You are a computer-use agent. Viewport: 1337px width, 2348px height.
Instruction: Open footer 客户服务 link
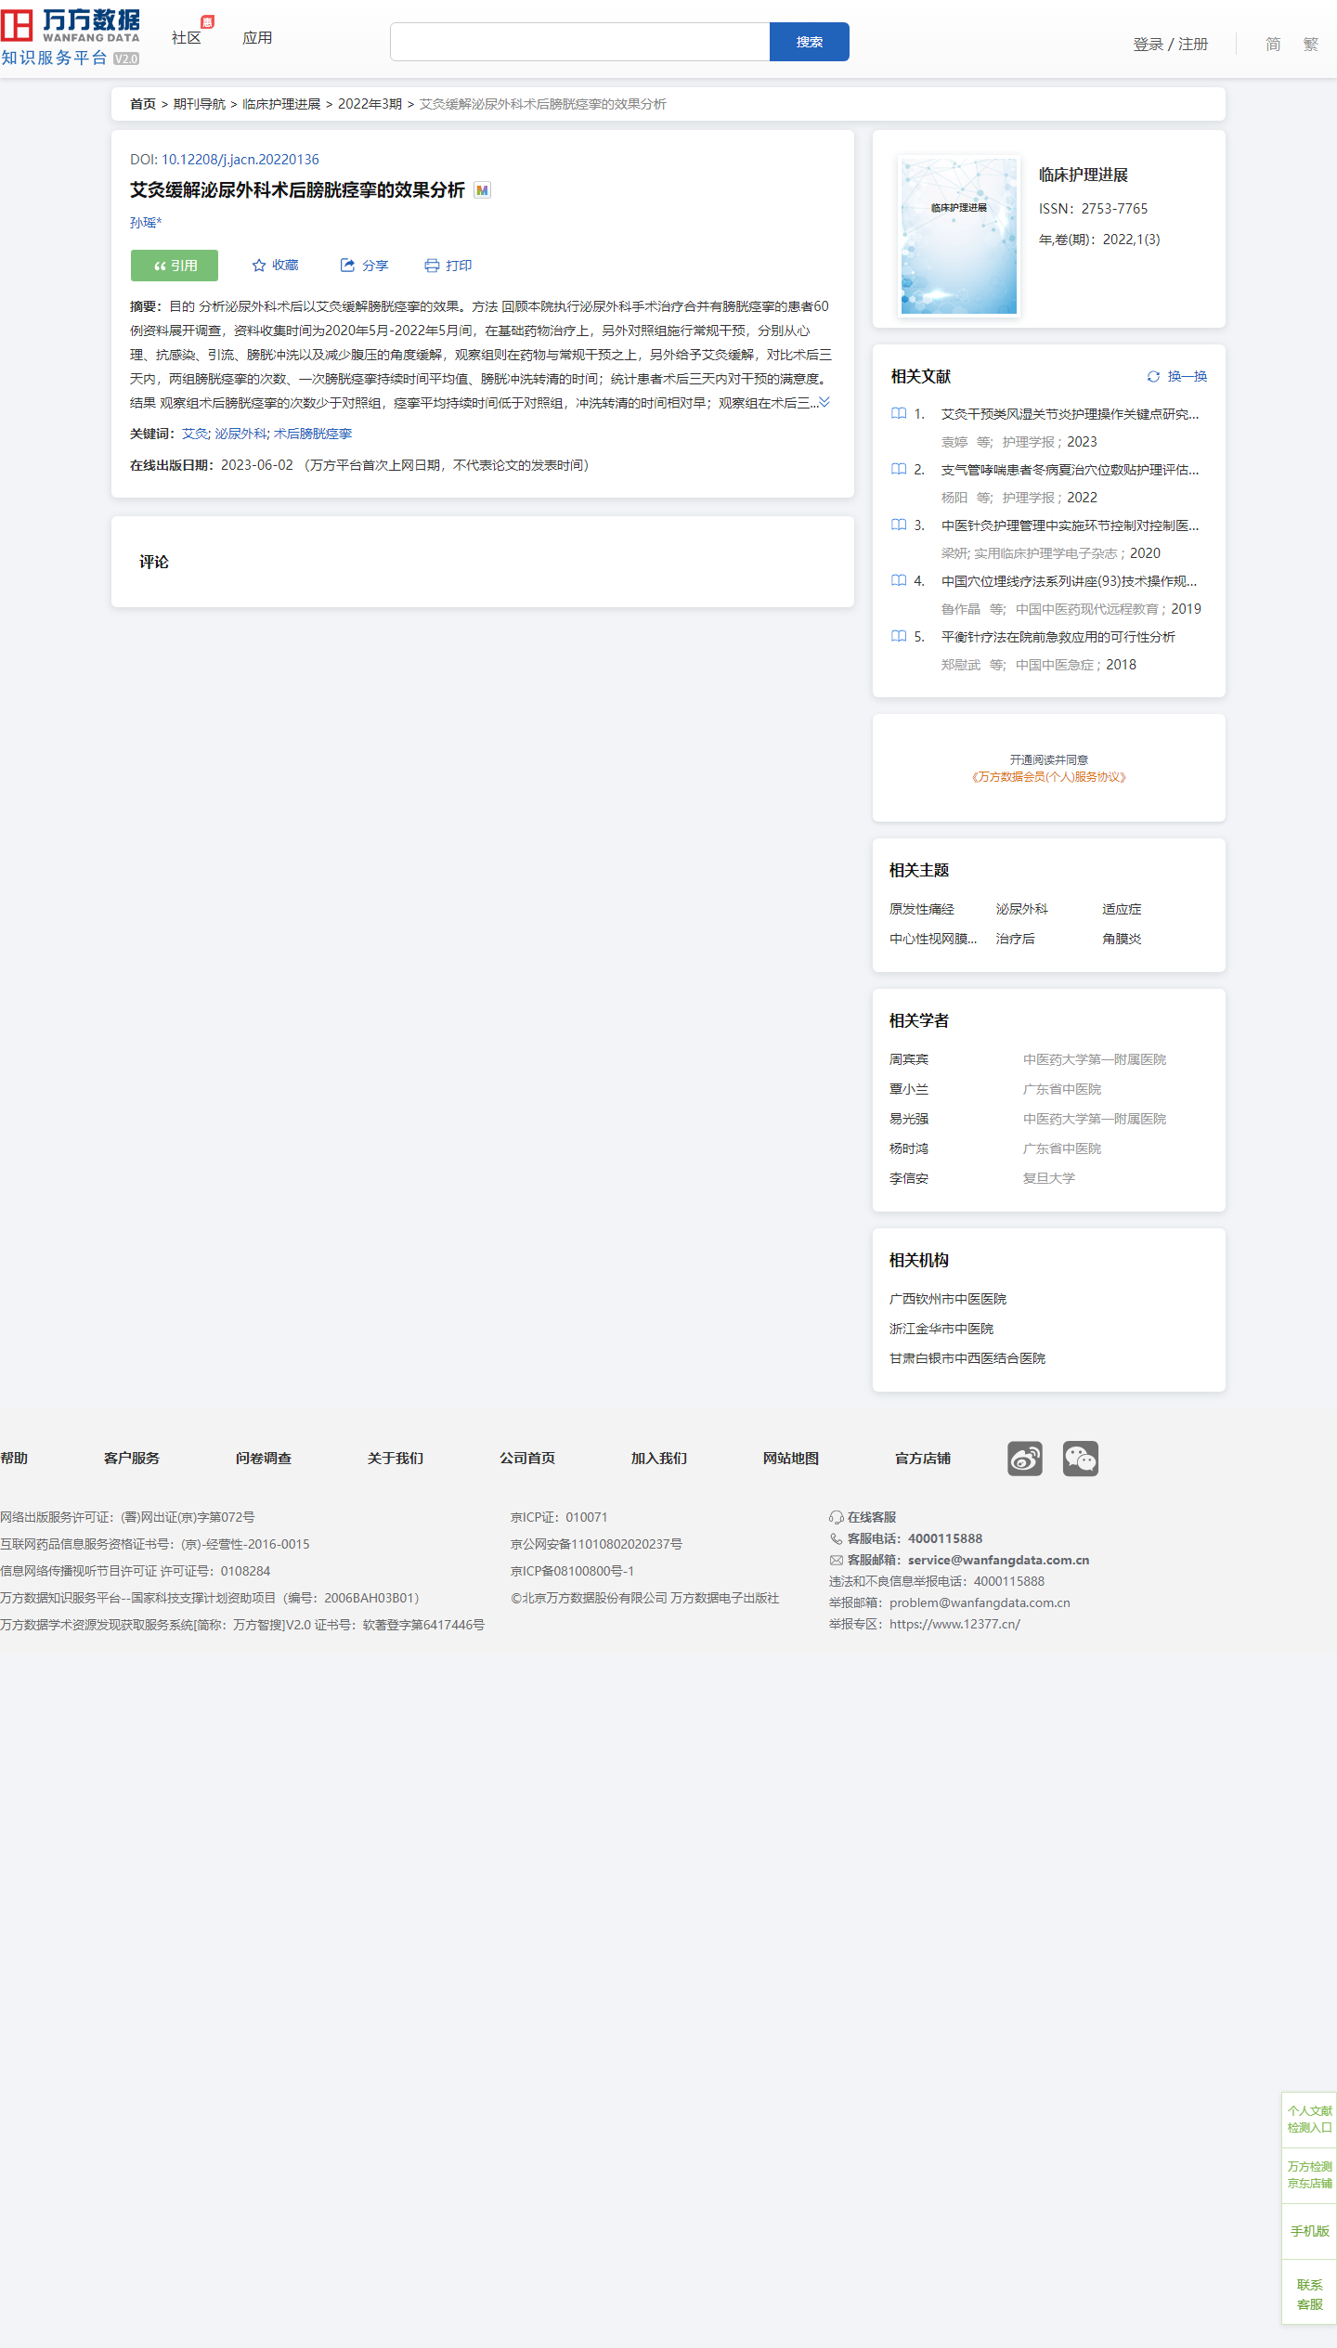(132, 1459)
